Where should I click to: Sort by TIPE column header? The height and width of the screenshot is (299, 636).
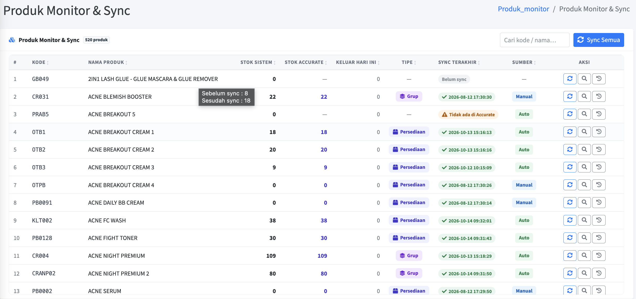(x=409, y=62)
